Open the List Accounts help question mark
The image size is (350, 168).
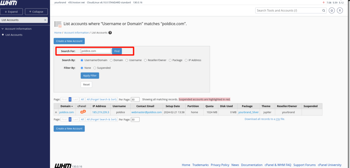110,33
